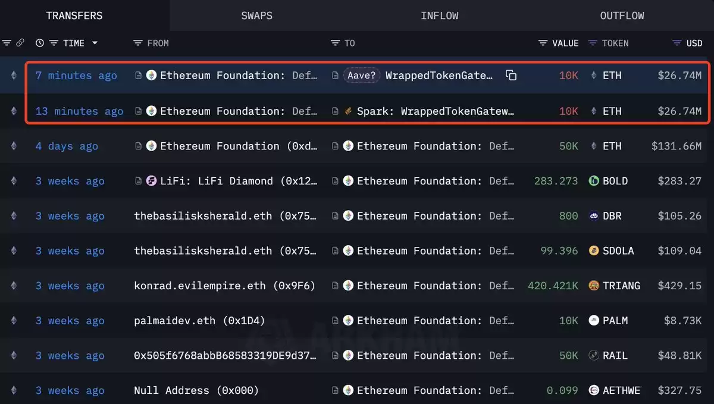Image resolution: width=714 pixels, height=404 pixels.
Task: Click Ethereum chain icon in Null Address row
Action: click(x=14, y=391)
